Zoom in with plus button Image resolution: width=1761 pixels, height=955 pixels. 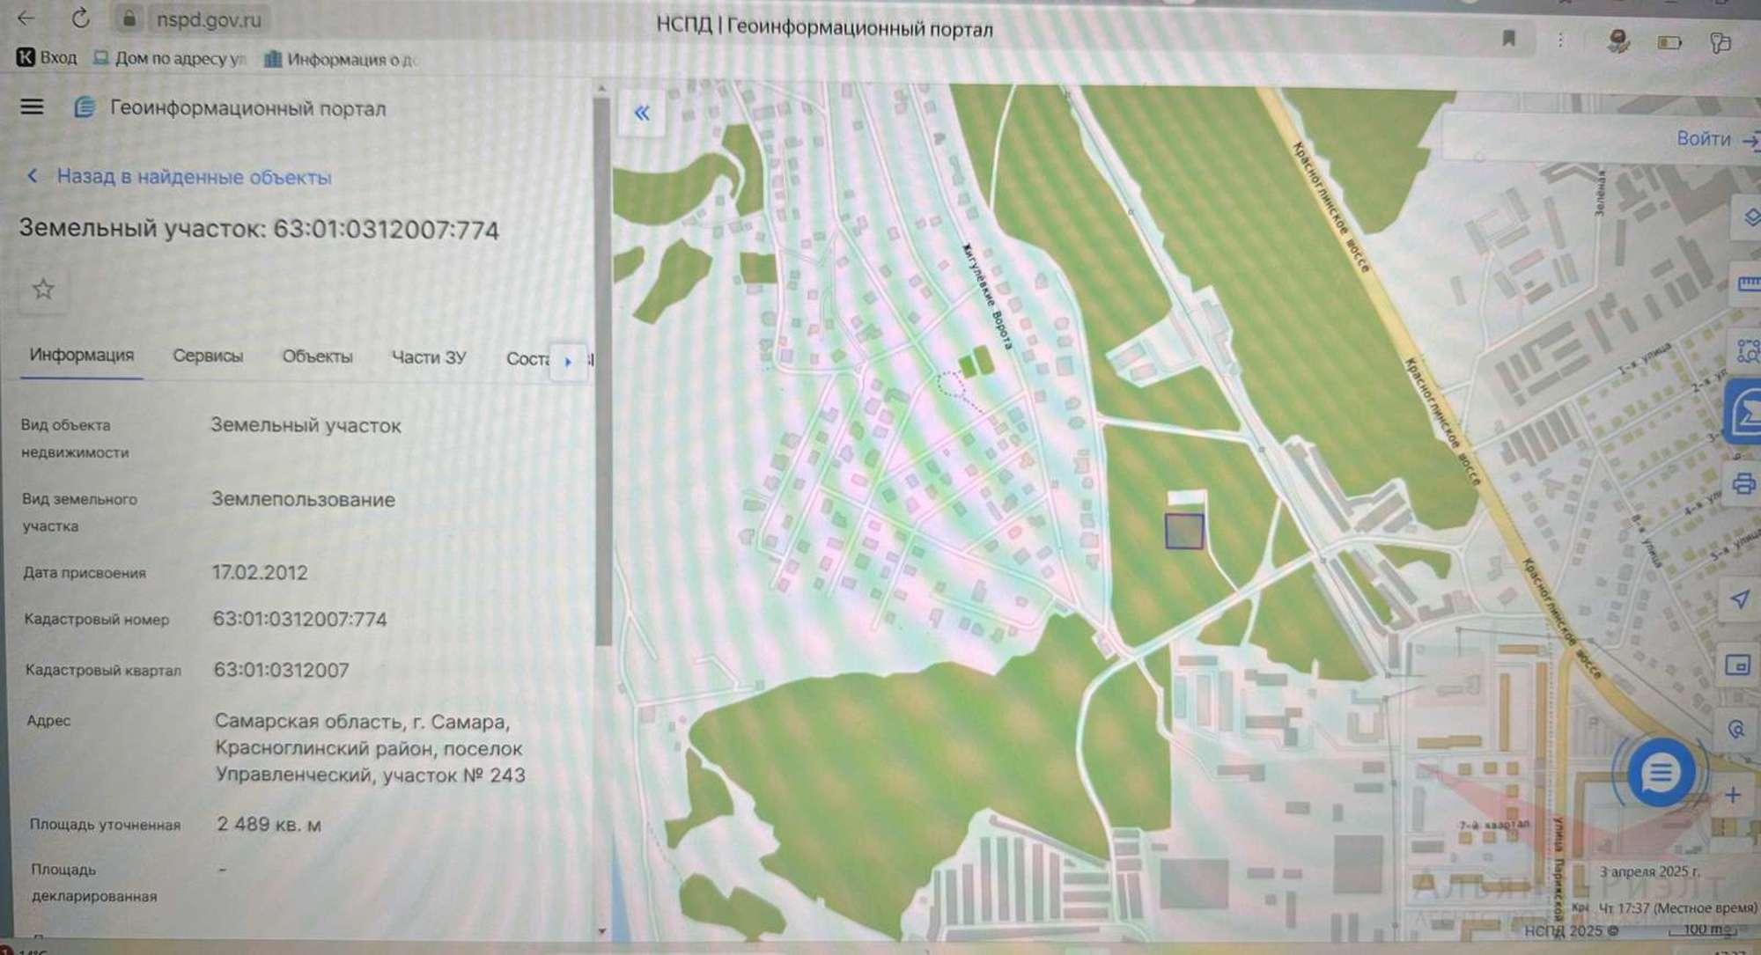1733,795
